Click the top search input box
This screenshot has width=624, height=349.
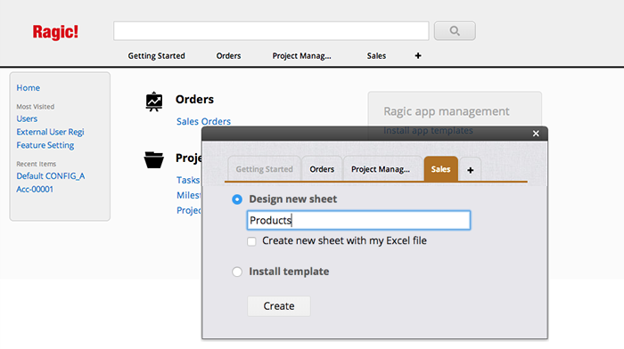[x=271, y=31]
